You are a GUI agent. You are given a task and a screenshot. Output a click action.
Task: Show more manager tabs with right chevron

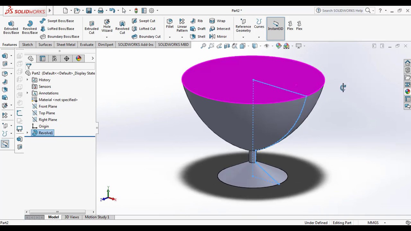point(92,58)
